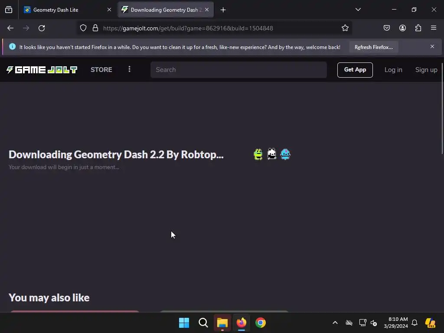The width and height of the screenshot is (444, 333).
Task: Launch Google Chrome from taskbar
Action: coord(261,323)
